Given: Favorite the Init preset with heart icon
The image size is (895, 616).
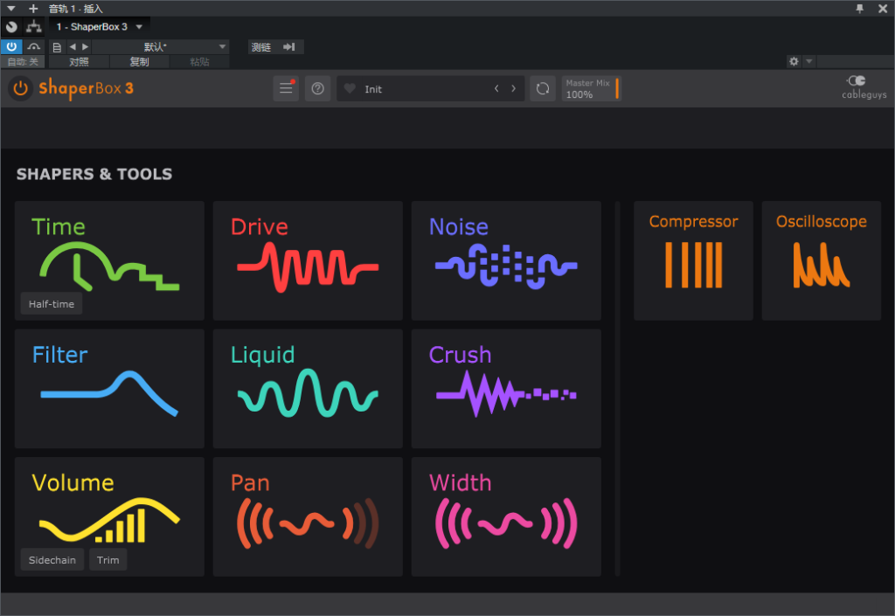Looking at the screenshot, I should point(350,88).
